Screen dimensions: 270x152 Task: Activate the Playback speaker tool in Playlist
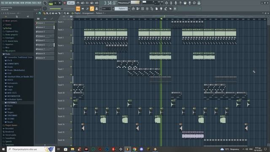(68, 13)
